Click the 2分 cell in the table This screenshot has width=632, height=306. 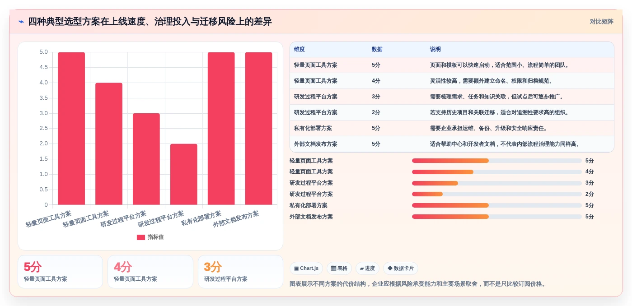[376, 113]
